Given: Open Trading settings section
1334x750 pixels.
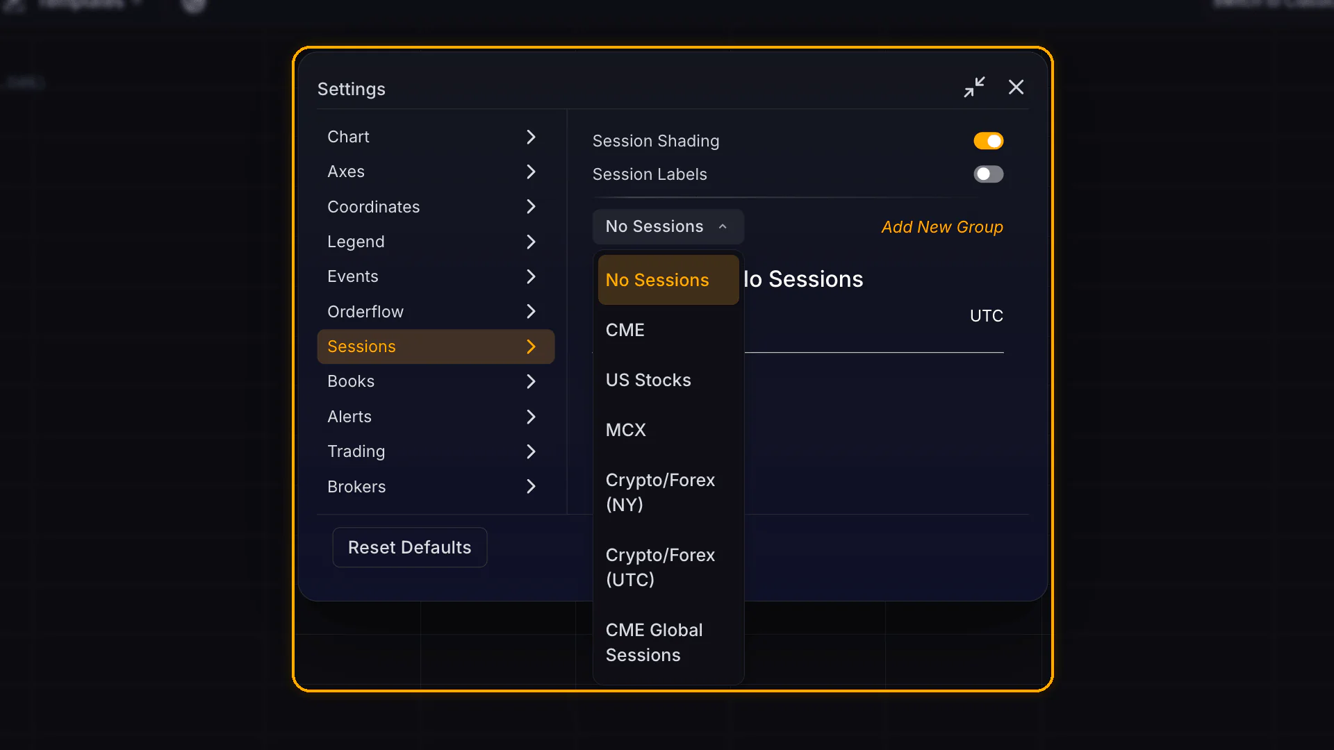Looking at the screenshot, I should click(436, 451).
